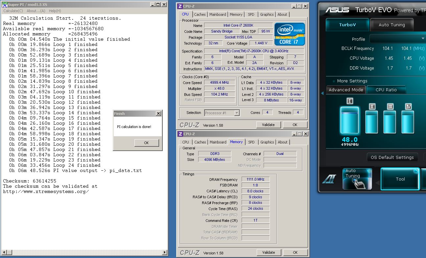Adjust the core IV ratio slider
This screenshot has width=426, height=258.
[408, 122]
